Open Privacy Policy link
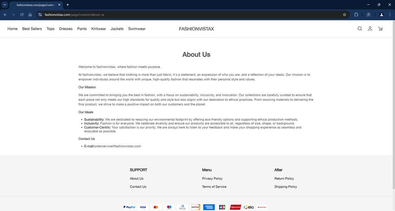 coord(212,178)
